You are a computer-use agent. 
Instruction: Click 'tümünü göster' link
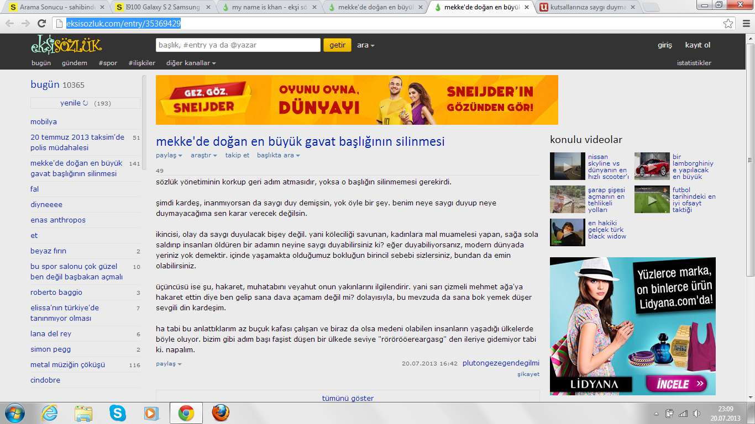pyautogui.click(x=348, y=398)
